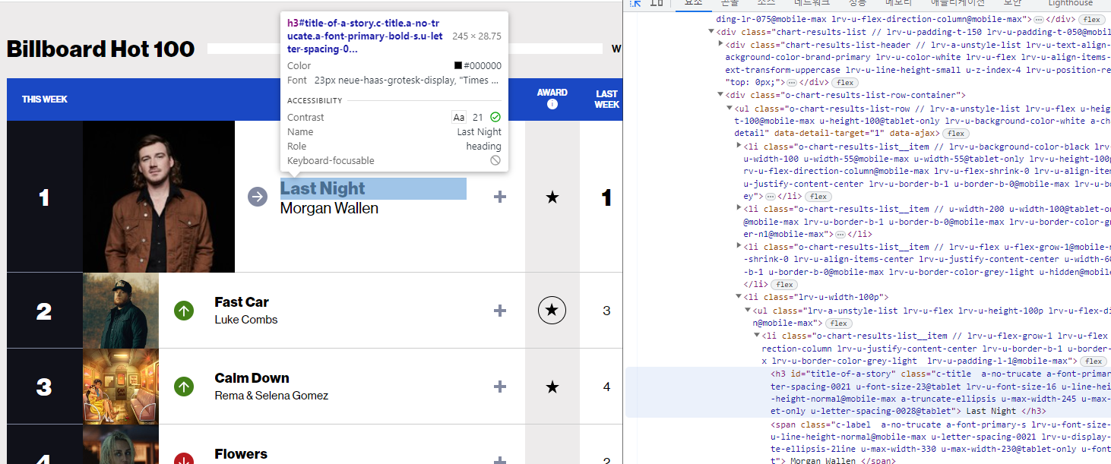Click the Calm Down song title
1111x464 pixels.
pyautogui.click(x=252, y=378)
